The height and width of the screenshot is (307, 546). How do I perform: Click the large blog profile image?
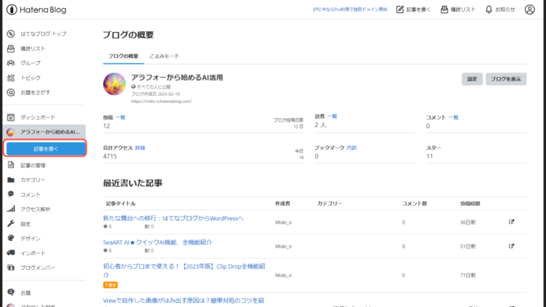pos(114,84)
